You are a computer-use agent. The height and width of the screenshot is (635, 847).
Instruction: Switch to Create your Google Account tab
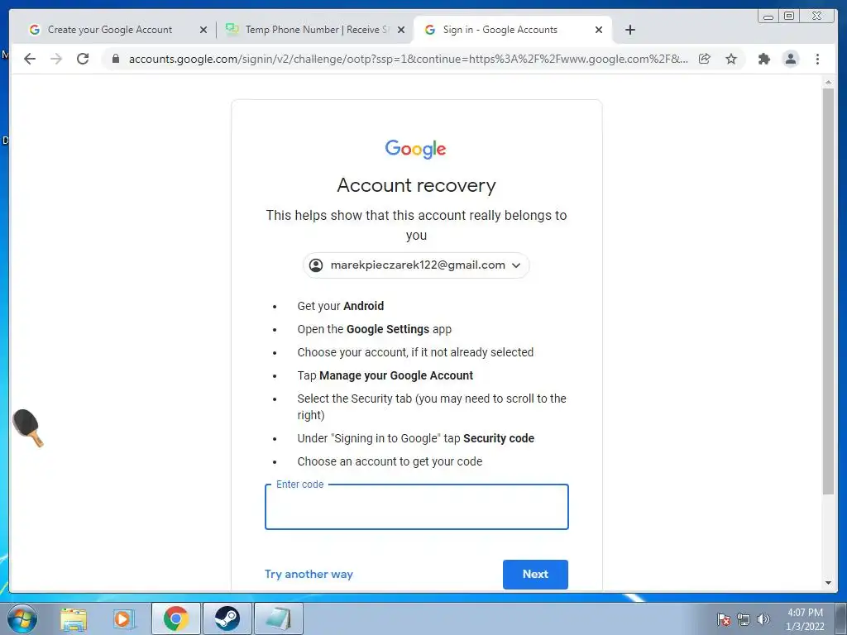[110, 30]
